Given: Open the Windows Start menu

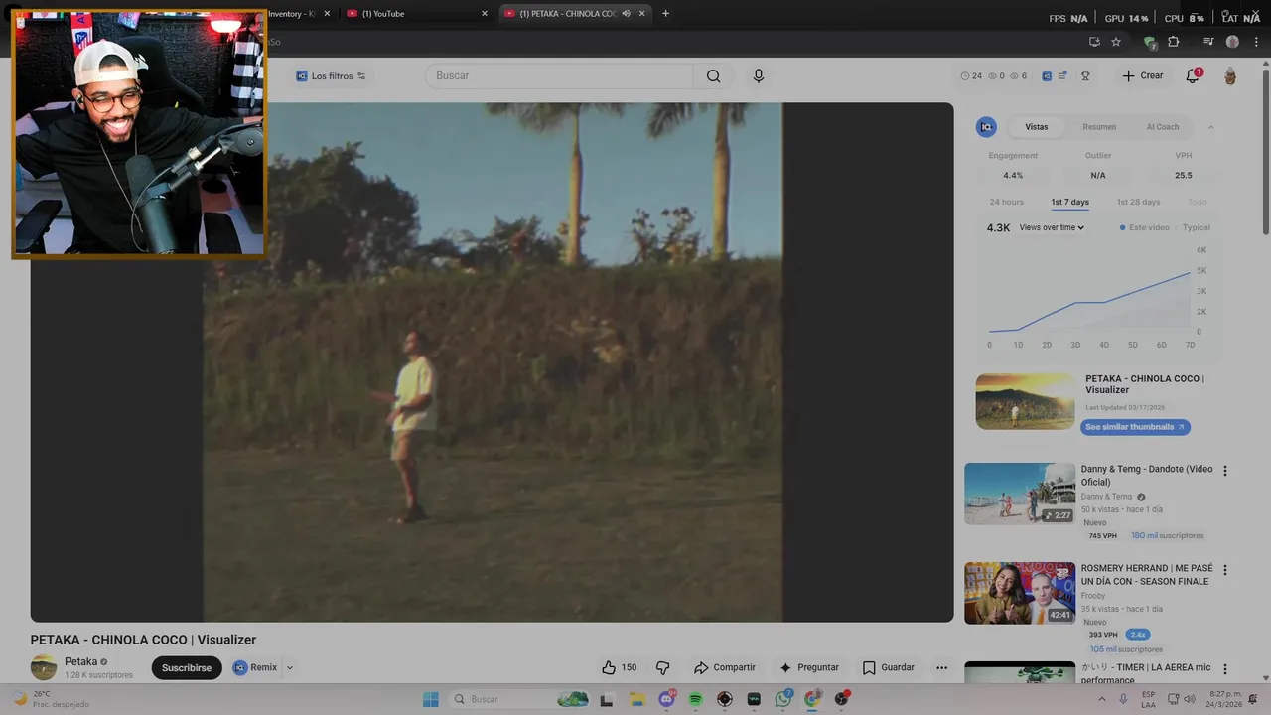Looking at the screenshot, I should point(430,699).
